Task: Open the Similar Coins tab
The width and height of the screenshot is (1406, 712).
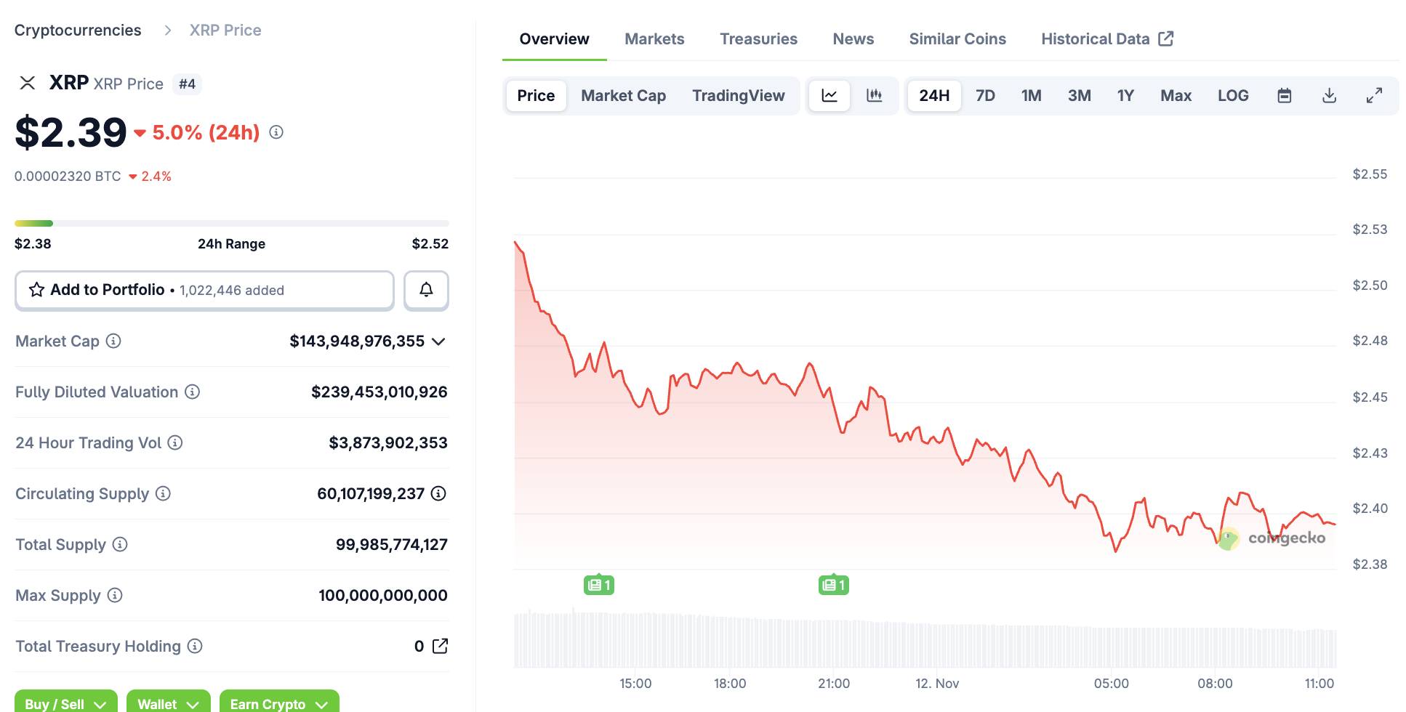Action: coord(957,39)
